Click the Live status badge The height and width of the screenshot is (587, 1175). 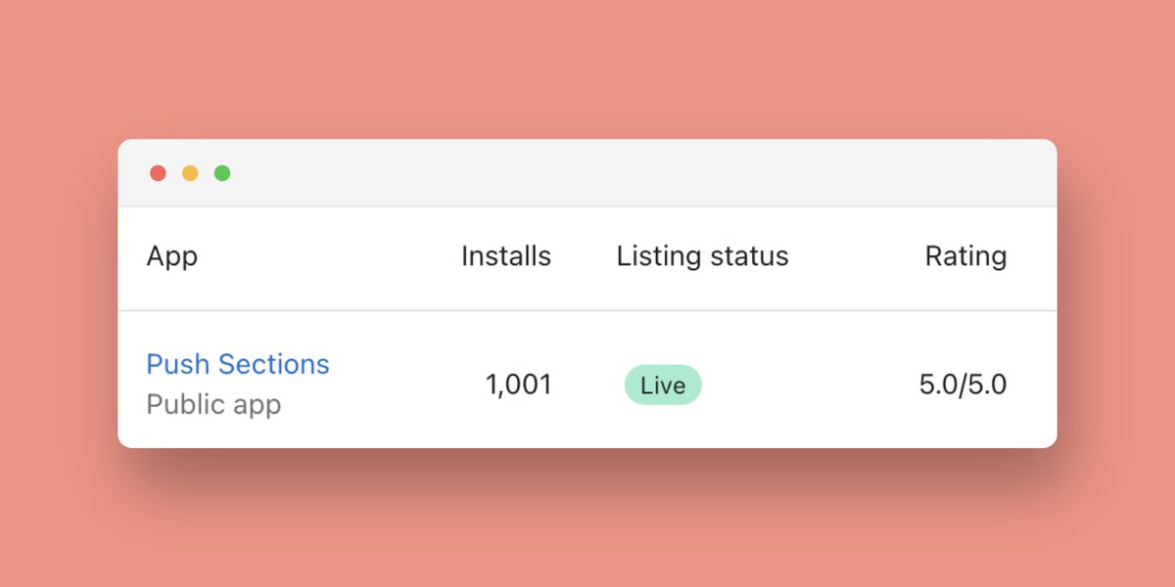(663, 385)
